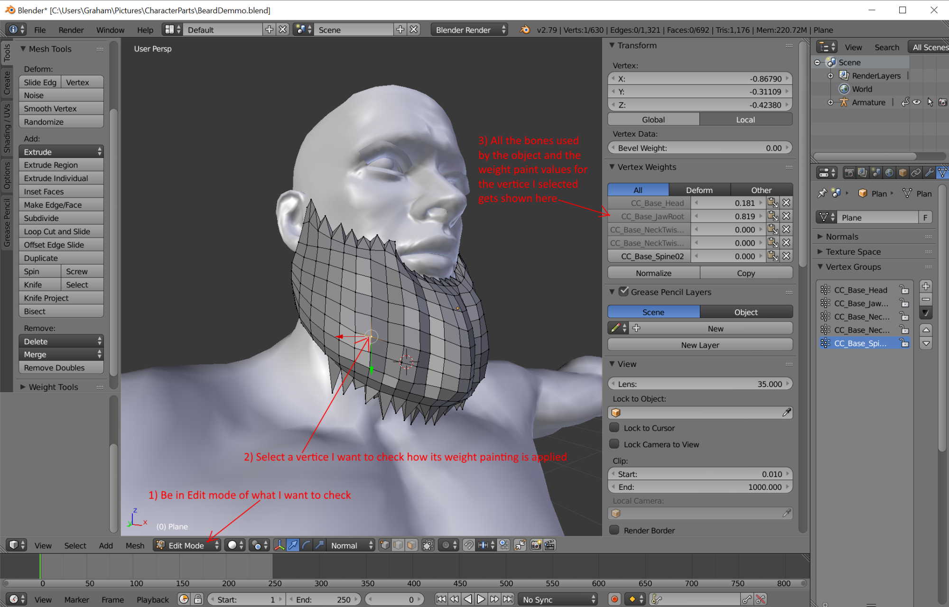
Task: Open the Normal transform orientation dropdown
Action: click(352, 545)
